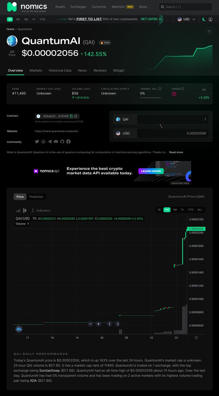The image size is (219, 396).
Task: Click the grade D badge
Action: pyautogui.click(x=174, y=94)
